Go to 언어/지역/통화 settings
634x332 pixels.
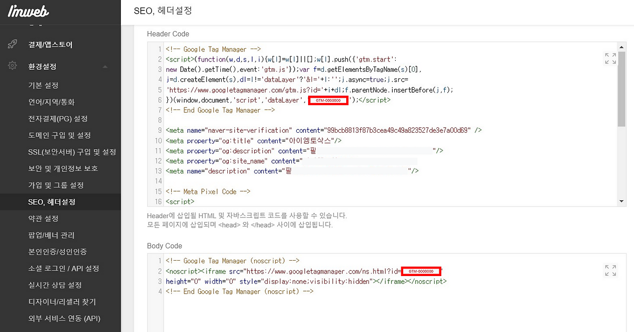tap(52, 102)
